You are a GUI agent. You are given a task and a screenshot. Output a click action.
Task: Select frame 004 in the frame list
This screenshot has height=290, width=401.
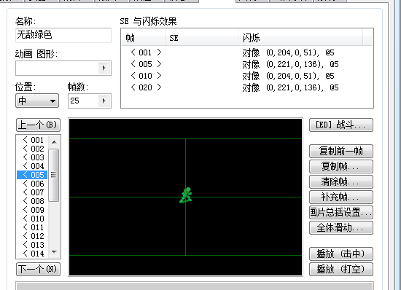tap(32, 166)
